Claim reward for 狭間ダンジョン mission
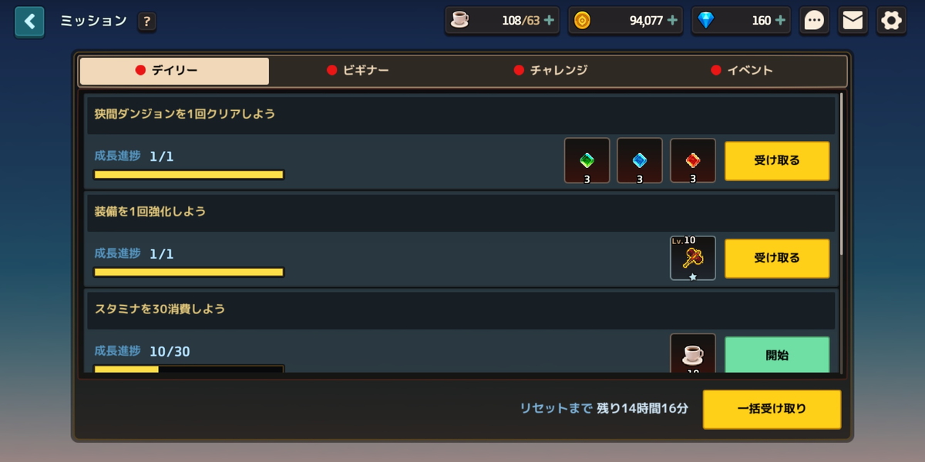Image resolution: width=925 pixels, height=462 pixels. pyautogui.click(x=777, y=161)
